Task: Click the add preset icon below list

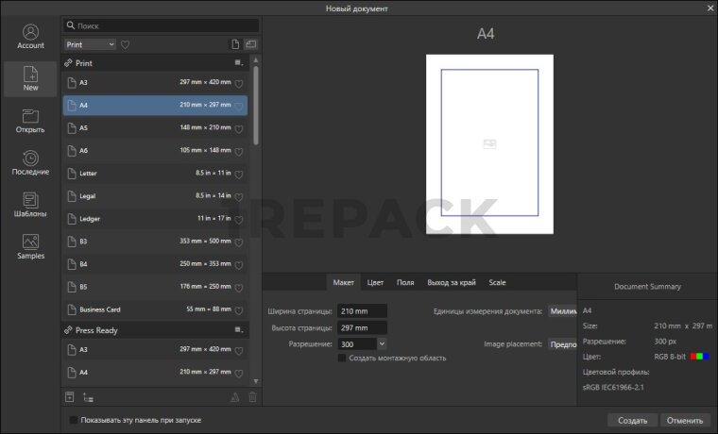Action: [x=69, y=397]
